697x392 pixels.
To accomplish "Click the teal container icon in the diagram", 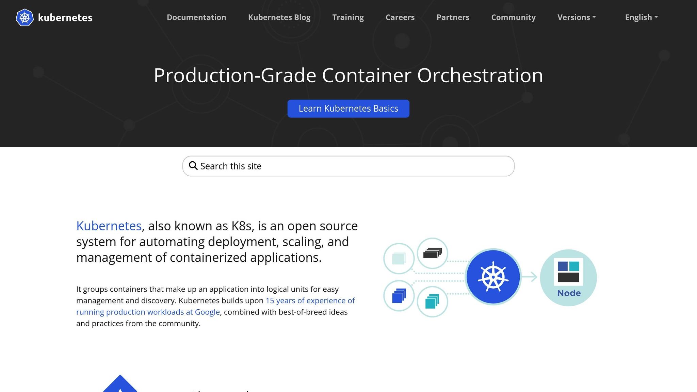I will [x=432, y=301].
